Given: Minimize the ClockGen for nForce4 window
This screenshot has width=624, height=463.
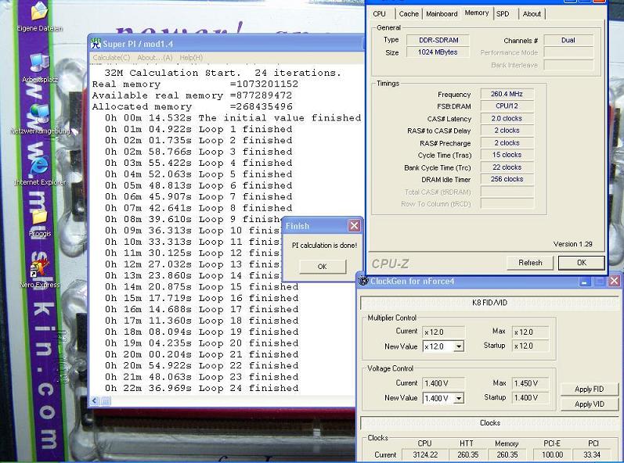Looking at the screenshot, I should (584, 282).
